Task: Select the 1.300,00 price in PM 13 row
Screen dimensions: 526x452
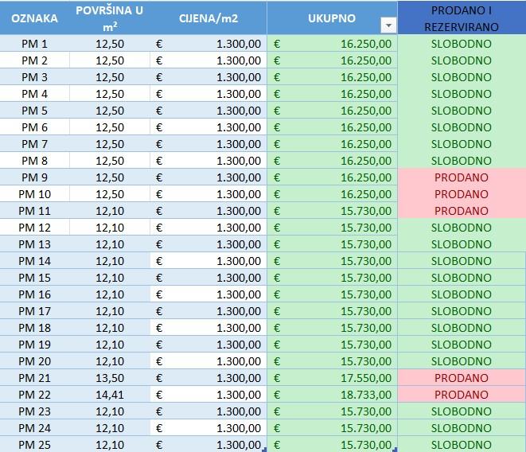Action: coord(208,244)
